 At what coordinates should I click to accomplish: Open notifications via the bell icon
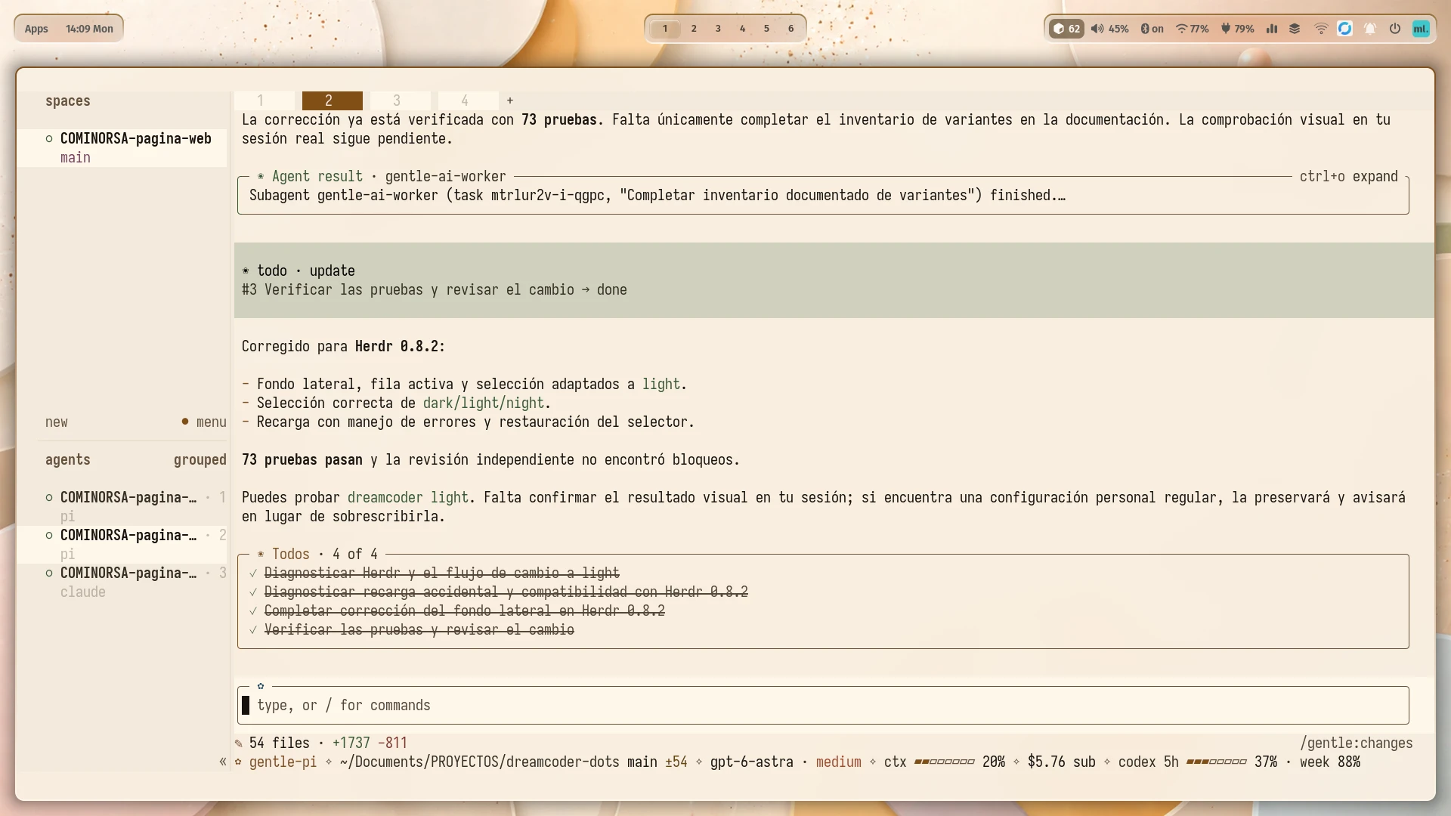[1370, 29]
